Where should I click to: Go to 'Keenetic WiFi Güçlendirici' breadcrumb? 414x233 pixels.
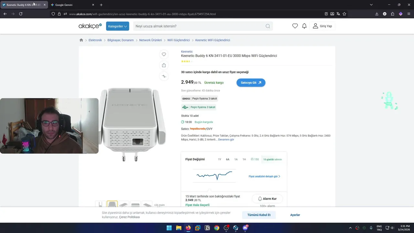[213, 40]
